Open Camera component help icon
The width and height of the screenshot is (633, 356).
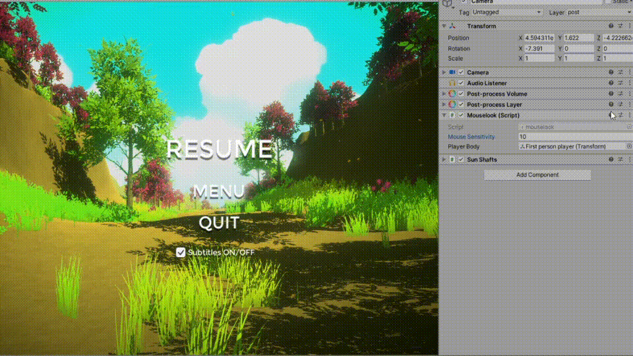pos(611,73)
